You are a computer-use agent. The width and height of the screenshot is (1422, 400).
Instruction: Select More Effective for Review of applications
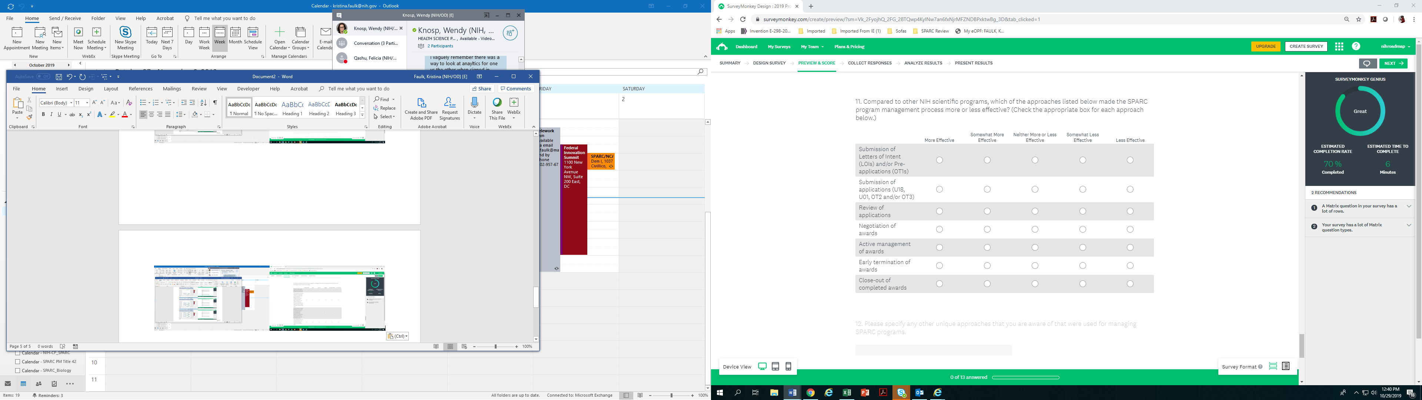pyautogui.click(x=939, y=211)
